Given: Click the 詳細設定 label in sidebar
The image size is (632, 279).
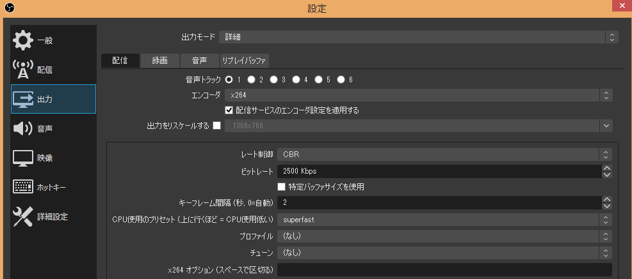Looking at the screenshot, I should pyautogui.click(x=53, y=217).
